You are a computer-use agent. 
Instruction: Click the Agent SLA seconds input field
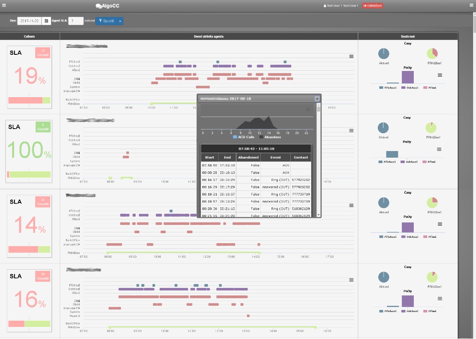pos(76,21)
